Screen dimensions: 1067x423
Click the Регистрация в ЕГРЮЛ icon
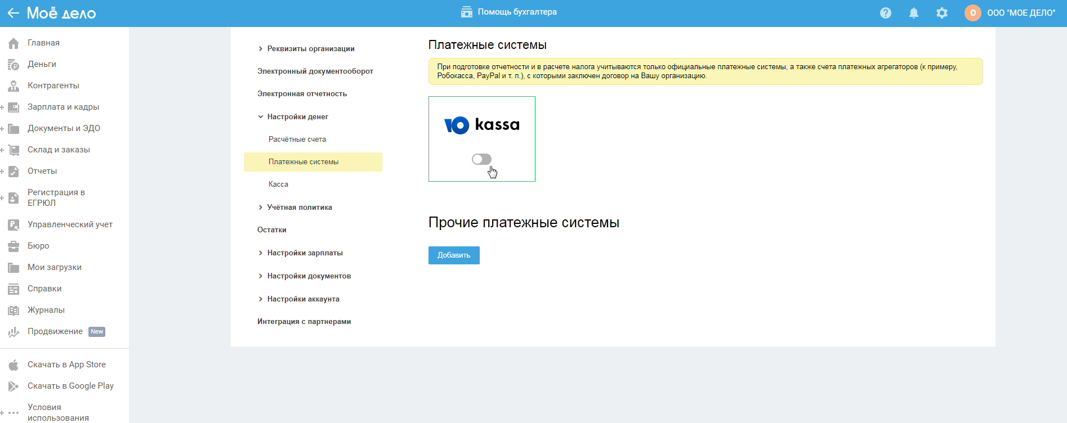tap(14, 198)
